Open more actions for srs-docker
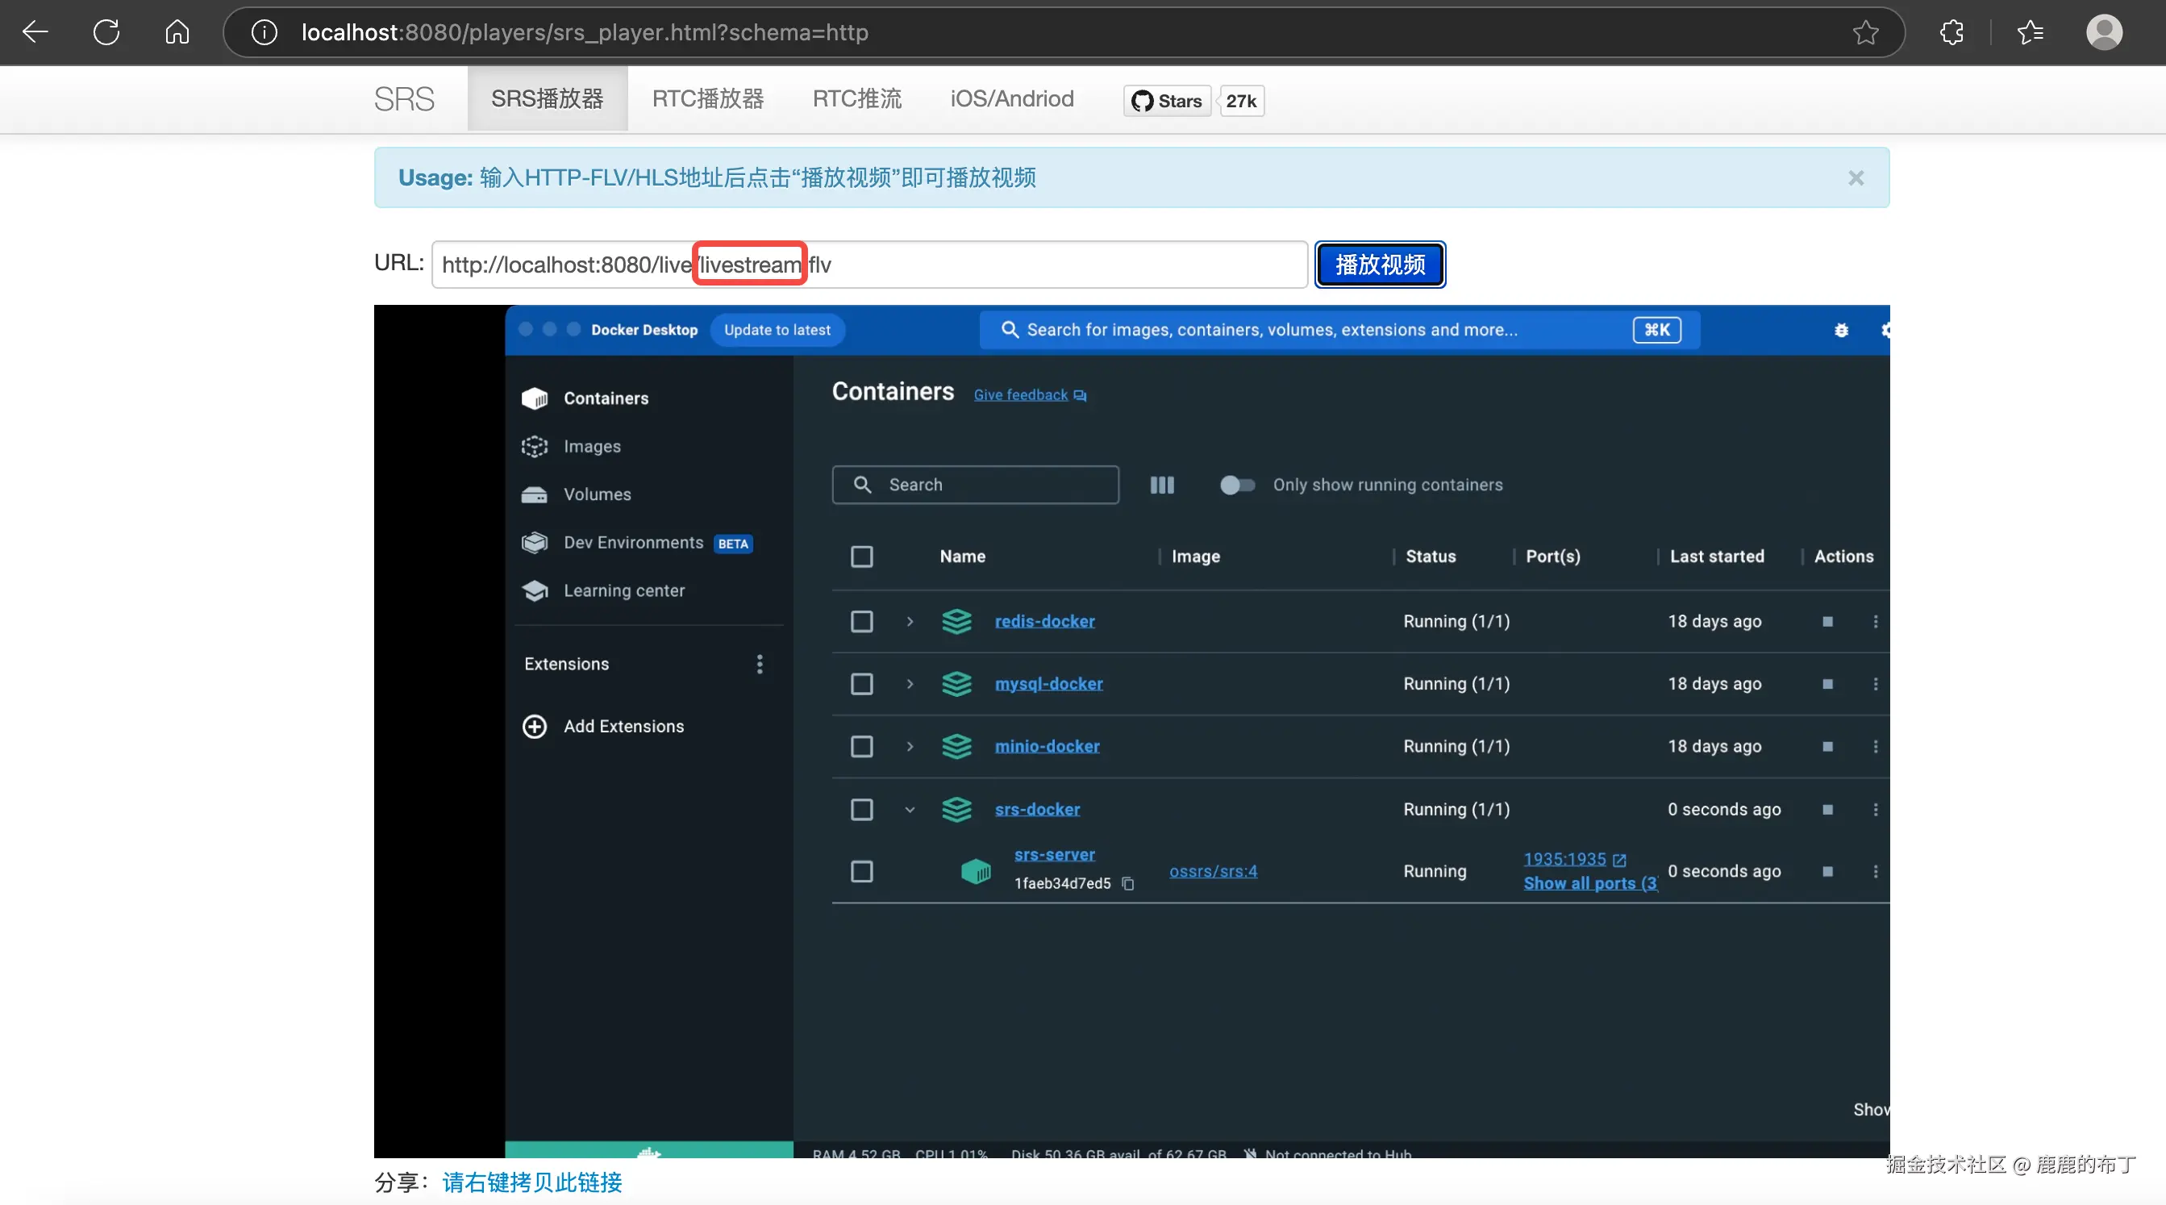Image resolution: width=2166 pixels, height=1205 pixels. click(x=1875, y=809)
